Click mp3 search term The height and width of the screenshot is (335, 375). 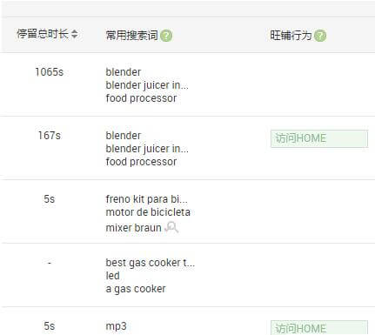pyautogui.click(x=116, y=326)
